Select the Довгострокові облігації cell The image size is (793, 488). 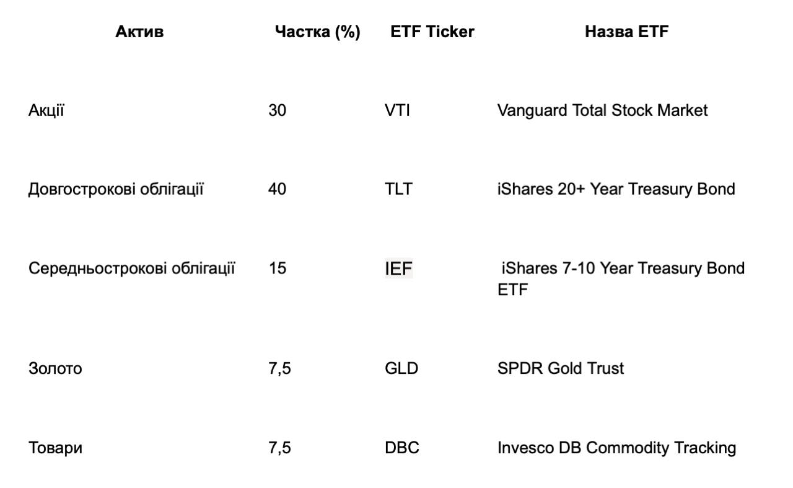[116, 189]
